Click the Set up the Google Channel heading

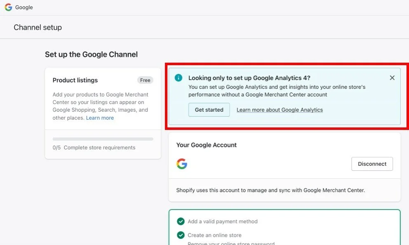[91, 54]
